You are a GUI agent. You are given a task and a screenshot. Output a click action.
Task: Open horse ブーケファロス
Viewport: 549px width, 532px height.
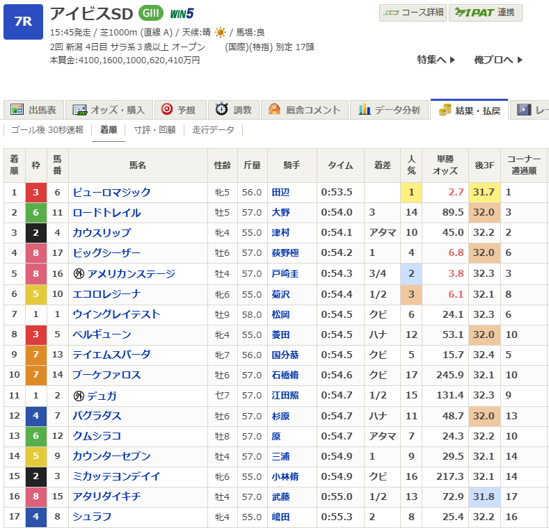[106, 375]
